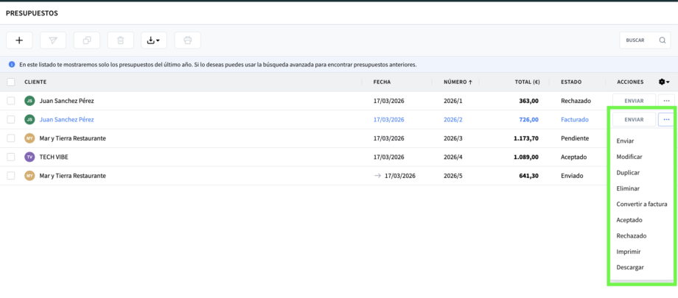Click the magnifying glass search icon
The width and height of the screenshot is (678, 298).
(x=662, y=40)
